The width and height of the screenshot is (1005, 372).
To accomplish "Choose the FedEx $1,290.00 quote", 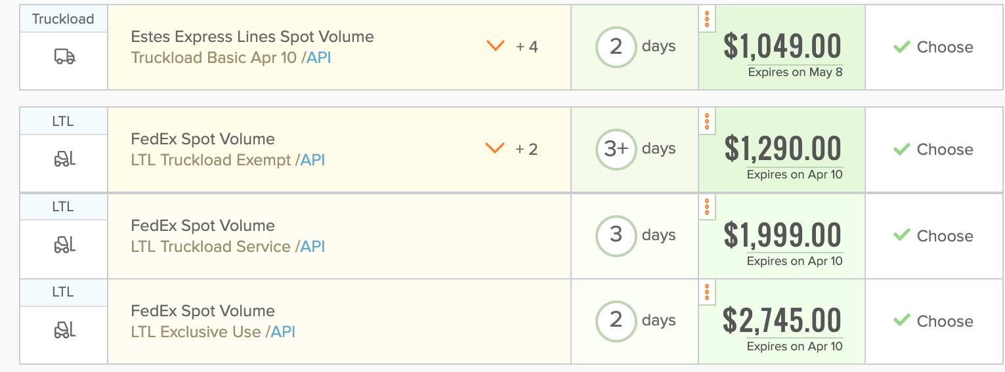I will click(x=933, y=150).
